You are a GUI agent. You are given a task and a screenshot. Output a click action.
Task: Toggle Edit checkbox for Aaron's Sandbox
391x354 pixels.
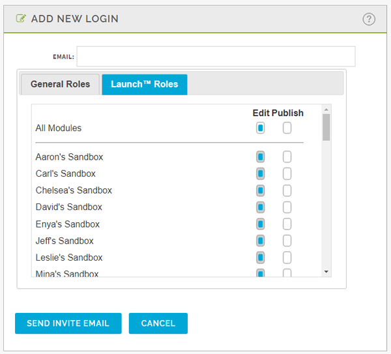click(x=260, y=157)
